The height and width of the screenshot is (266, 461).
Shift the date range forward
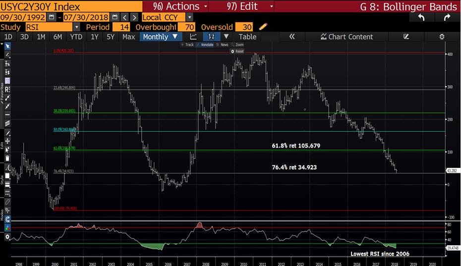click(134, 17)
